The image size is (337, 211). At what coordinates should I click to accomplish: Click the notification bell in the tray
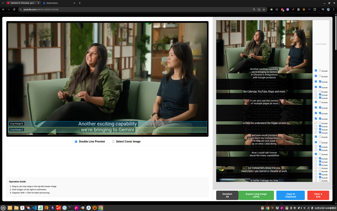click(x=299, y=208)
